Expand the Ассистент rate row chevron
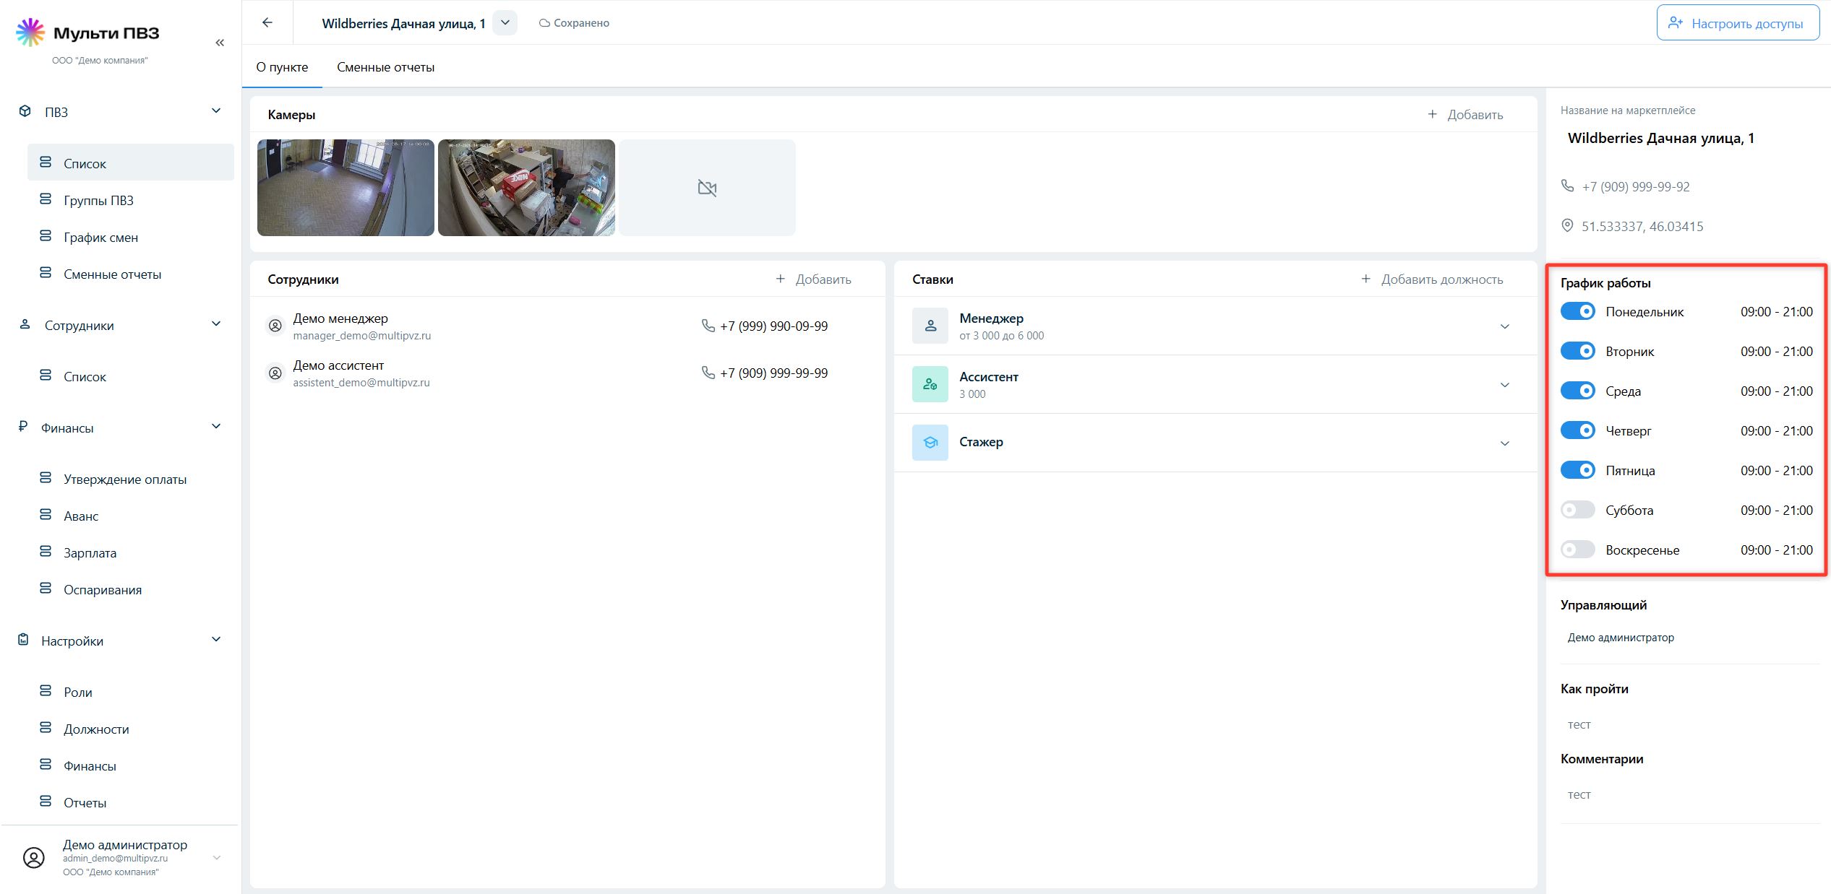Image resolution: width=1831 pixels, height=894 pixels. (x=1504, y=385)
